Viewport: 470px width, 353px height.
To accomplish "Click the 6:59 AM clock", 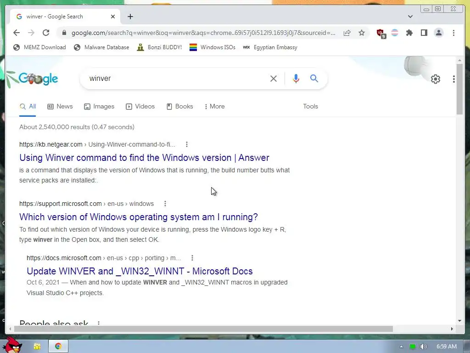I will (446, 347).
